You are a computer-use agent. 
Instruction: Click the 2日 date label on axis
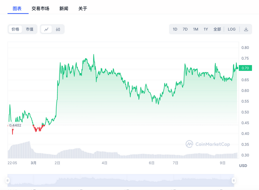coord(57,163)
